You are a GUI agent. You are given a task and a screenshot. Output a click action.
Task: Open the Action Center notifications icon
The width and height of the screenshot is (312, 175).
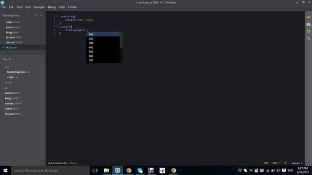[284, 171]
